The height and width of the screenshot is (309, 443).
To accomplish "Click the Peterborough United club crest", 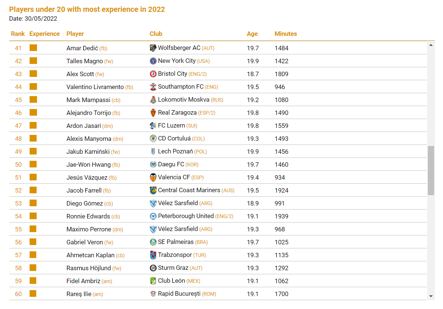I will [153, 216].
